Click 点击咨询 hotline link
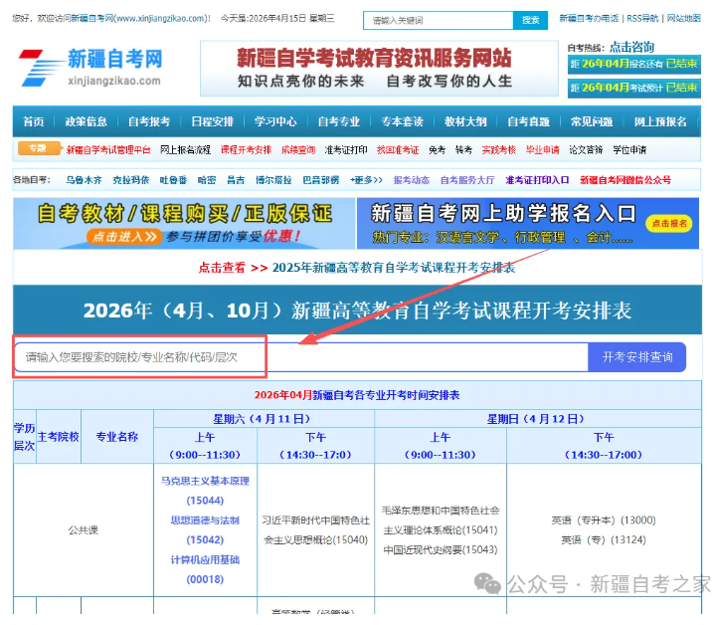 (x=631, y=47)
